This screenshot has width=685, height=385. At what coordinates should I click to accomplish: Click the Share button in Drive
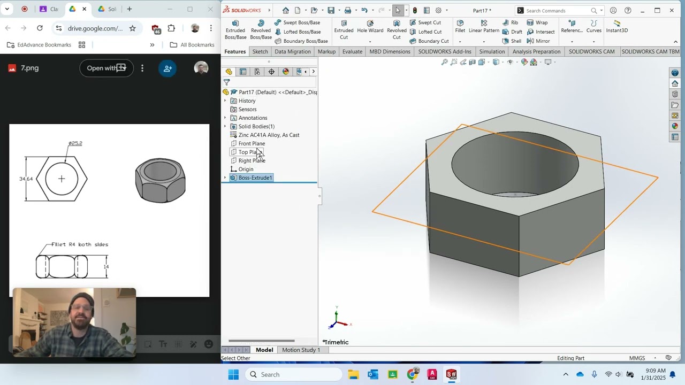pyautogui.click(x=168, y=68)
